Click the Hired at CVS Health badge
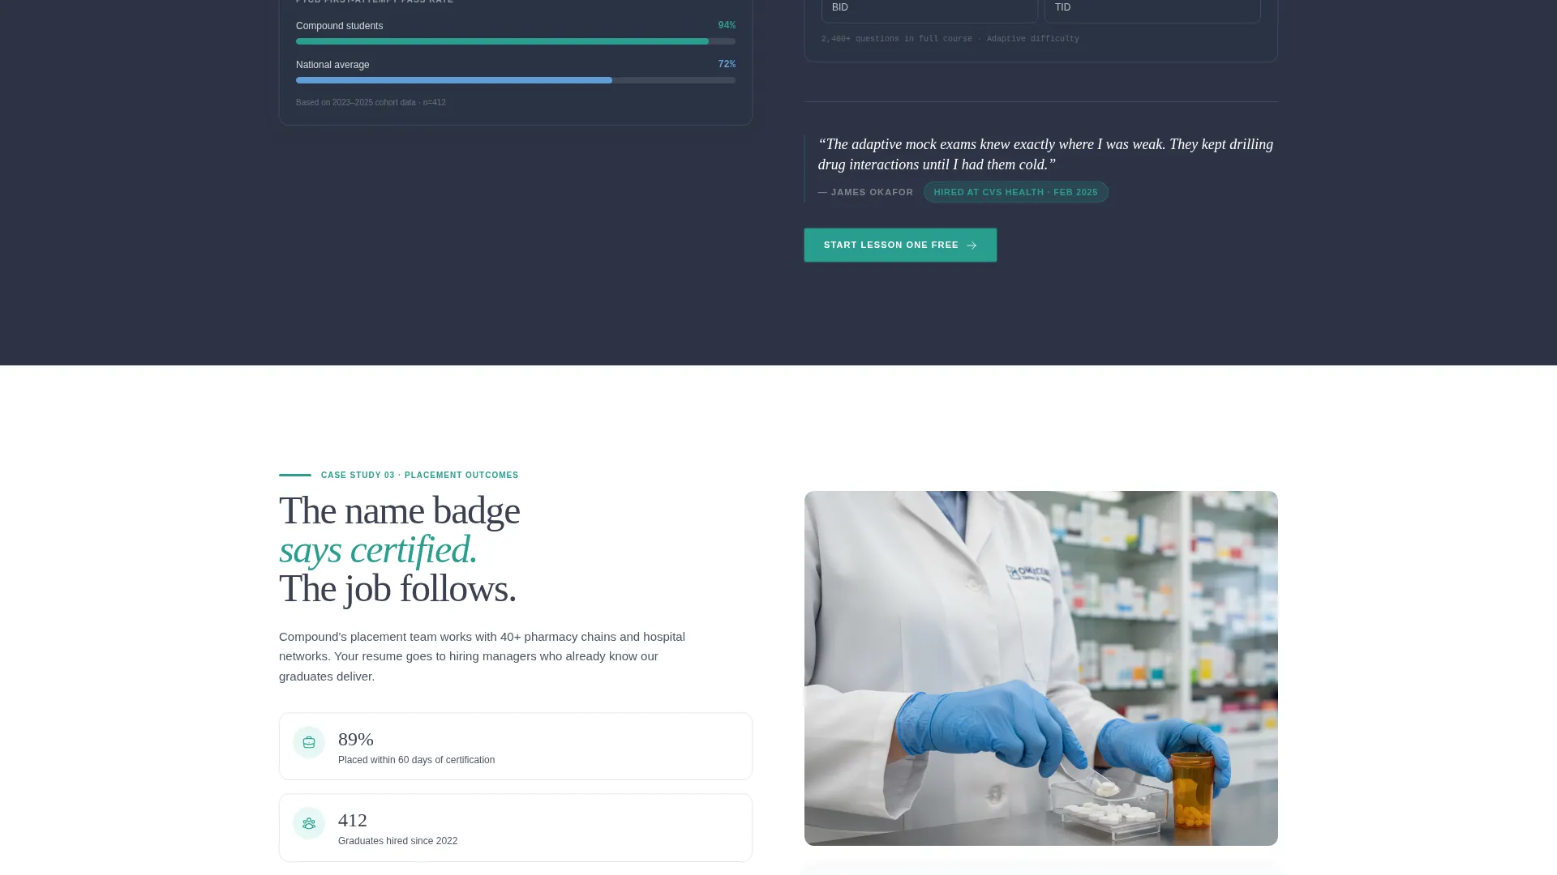The height and width of the screenshot is (875, 1557). [x=1015, y=192]
